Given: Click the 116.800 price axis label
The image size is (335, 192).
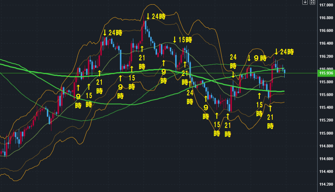Looking at the screenshot, I should [326, 18].
